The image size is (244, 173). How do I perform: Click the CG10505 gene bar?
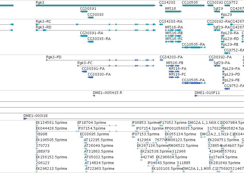(193, 5)
